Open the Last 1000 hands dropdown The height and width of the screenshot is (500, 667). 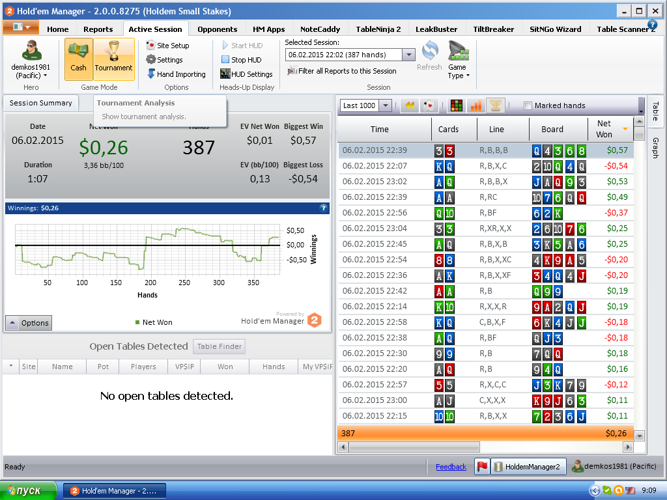point(386,105)
